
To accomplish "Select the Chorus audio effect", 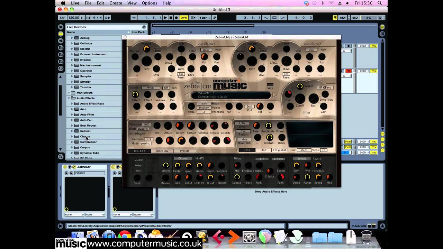I will pos(85,137).
